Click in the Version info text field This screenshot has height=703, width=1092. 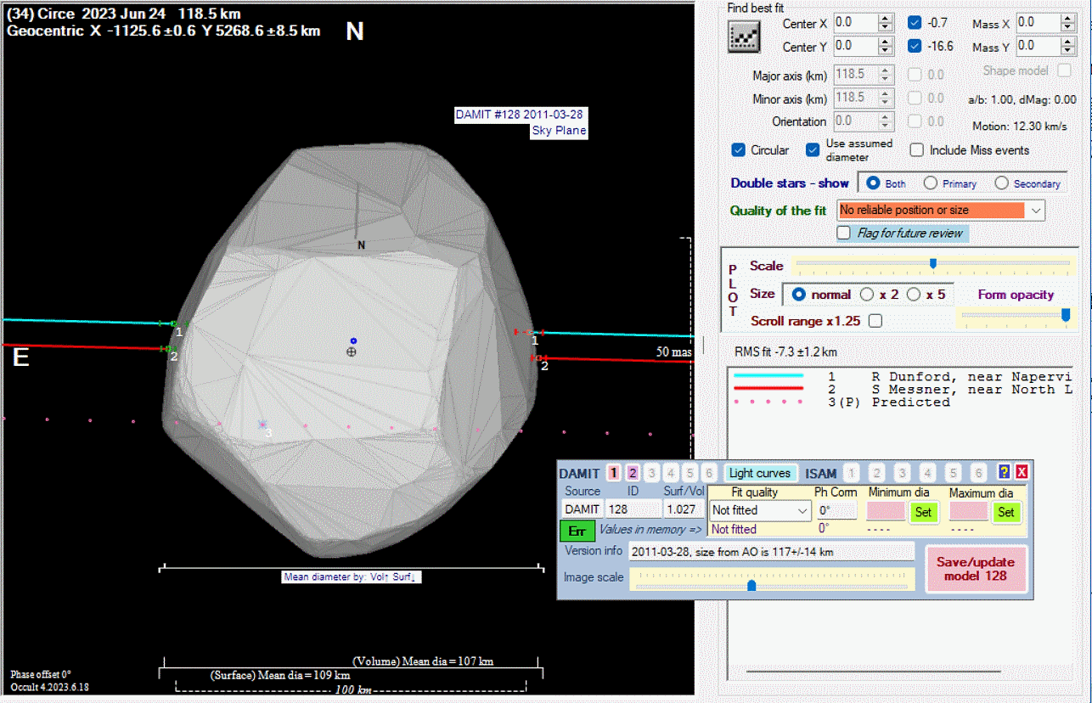(771, 552)
